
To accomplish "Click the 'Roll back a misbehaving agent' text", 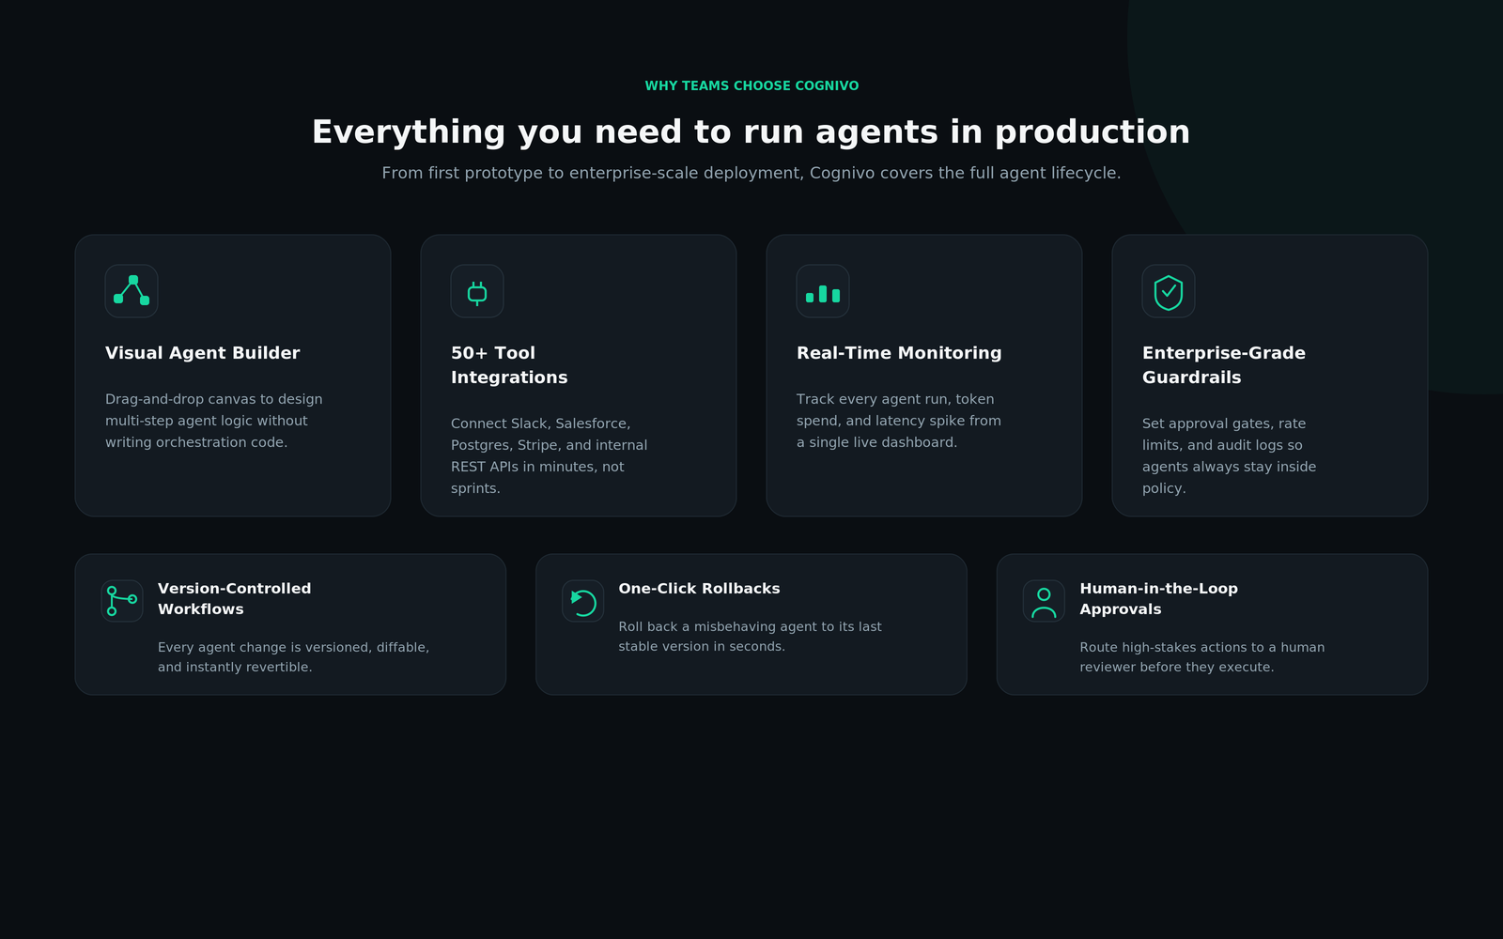I will pos(750,637).
